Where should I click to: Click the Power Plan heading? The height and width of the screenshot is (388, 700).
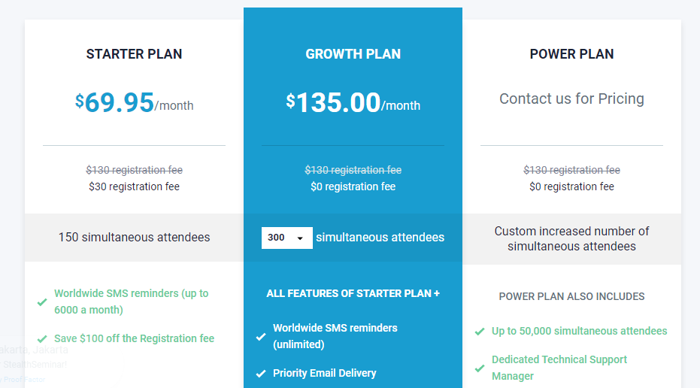pos(571,54)
